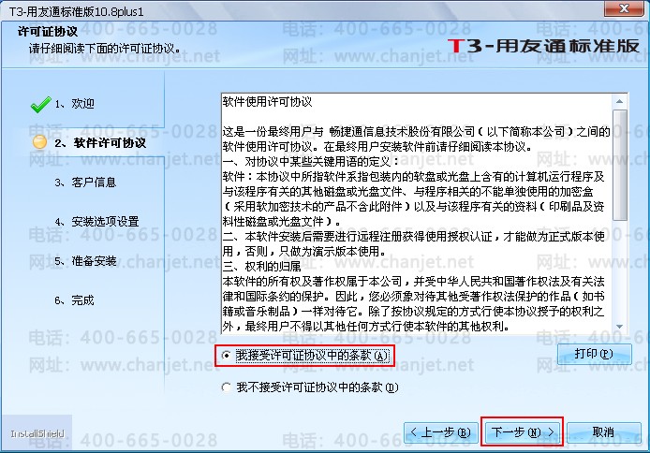Select step 1 欢迎 in the sidebar
650x453 pixels.
click(x=75, y=104)
